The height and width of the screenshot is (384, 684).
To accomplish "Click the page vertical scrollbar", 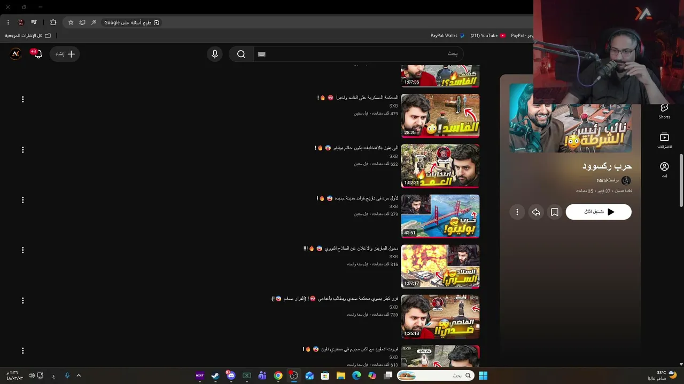I will coord(681,181).
